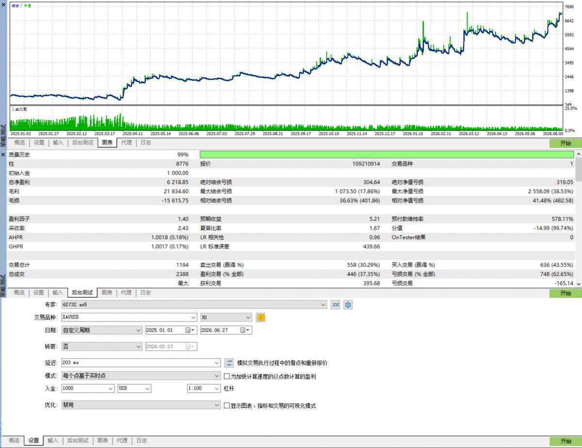Image resolution: width=582 pixels, height=448 pixels.
Task: Switch to the 日志 tab in bottom tab bar
Action: click(141, 441)
